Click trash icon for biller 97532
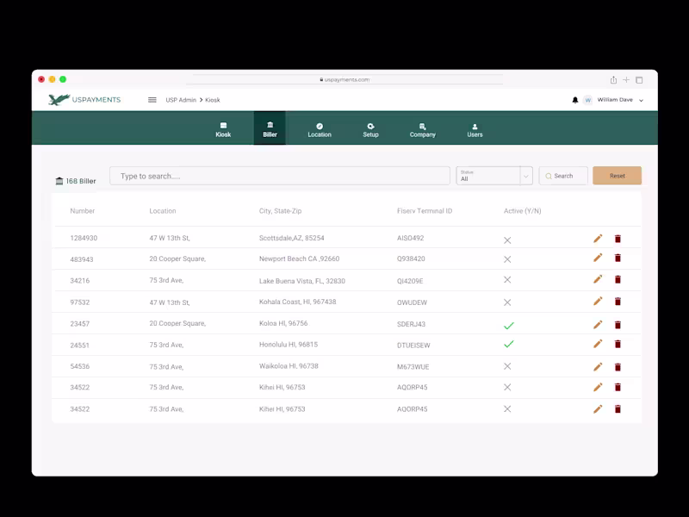Image resolution: width=689 pixels, height=517 pixels. click(618, 302)
